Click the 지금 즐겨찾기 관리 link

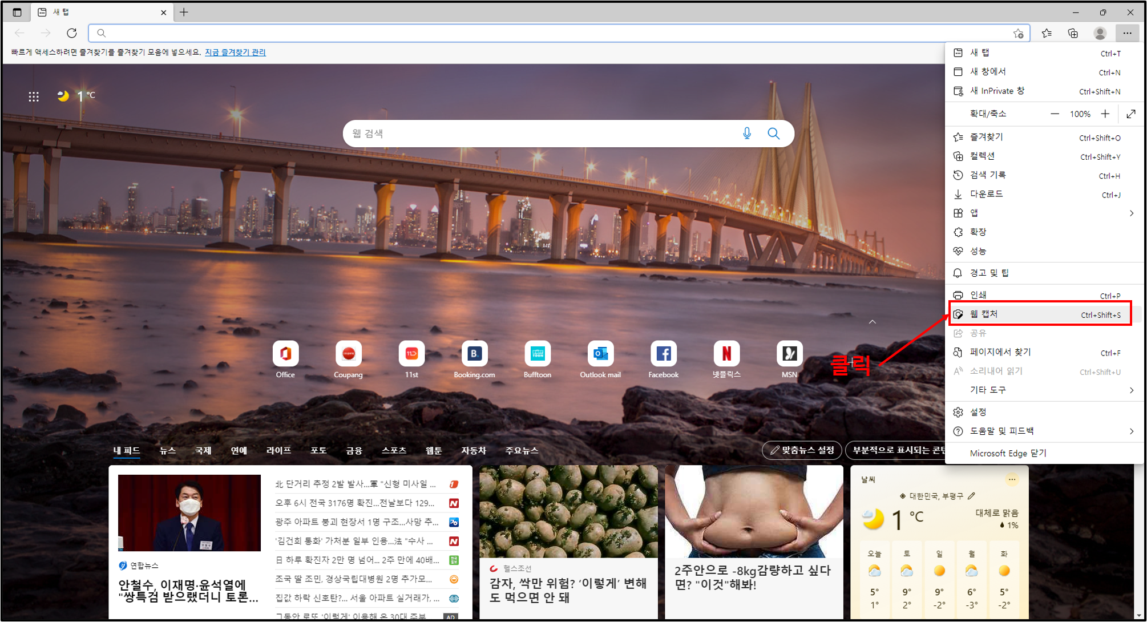tap(235, 52)
